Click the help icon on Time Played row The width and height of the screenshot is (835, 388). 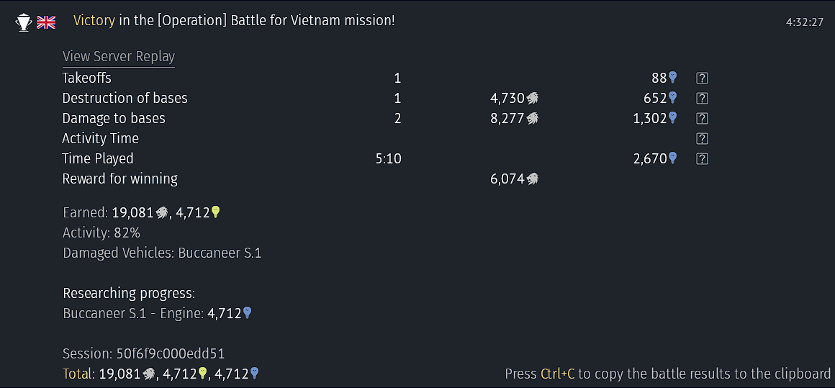(702, 158)
